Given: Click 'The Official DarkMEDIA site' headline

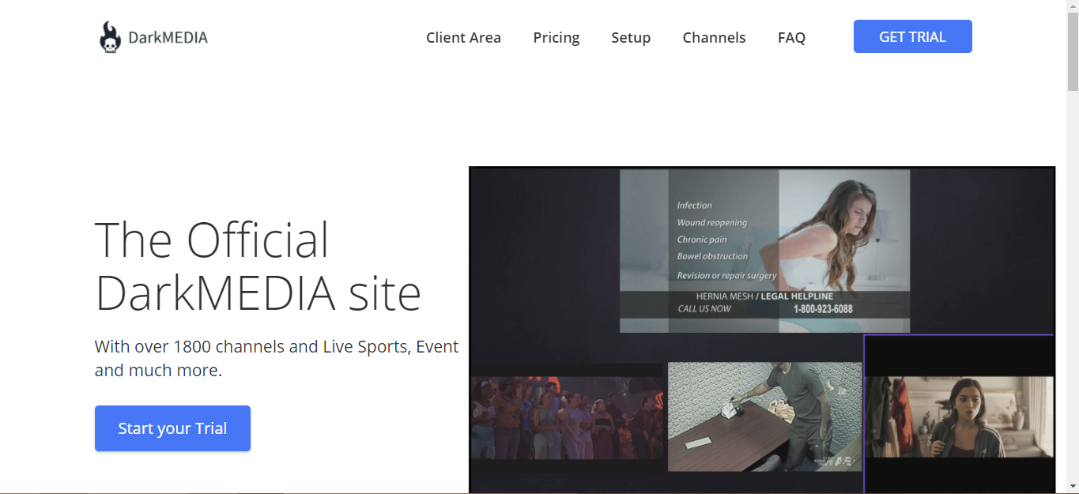Looking at the screenshot, I should [x=258, y=265].
